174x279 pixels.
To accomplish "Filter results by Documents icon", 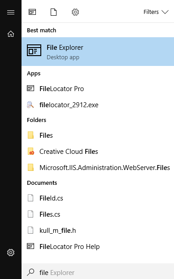I will [x=53, y=12].
